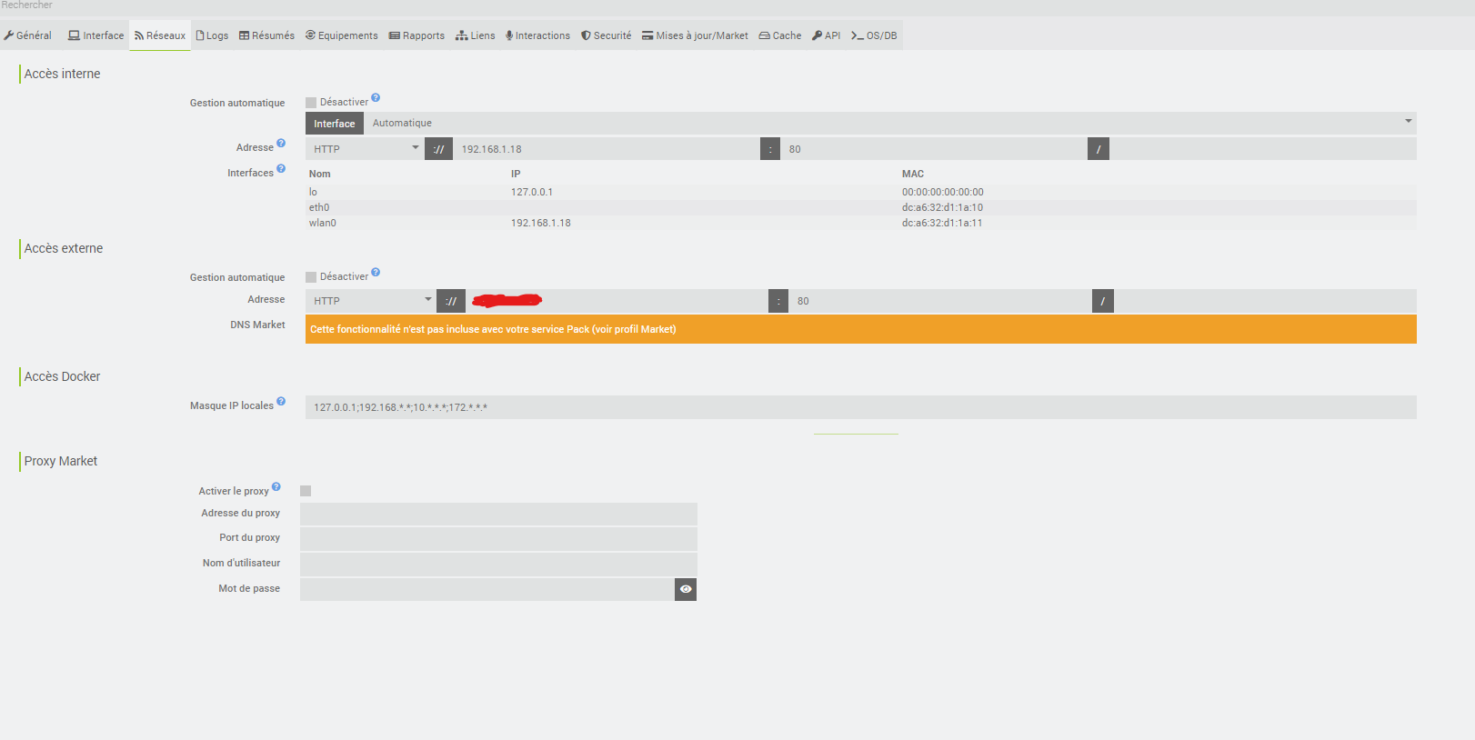Open external access HTTP protocol dropdown
1475x740 pixels.
pyautogui.click(x=371, y=301)
